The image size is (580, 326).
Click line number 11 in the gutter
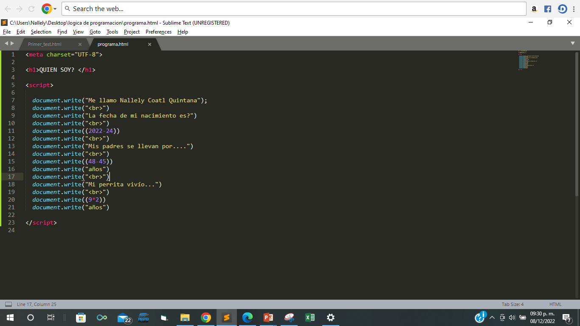click(11, 131)
